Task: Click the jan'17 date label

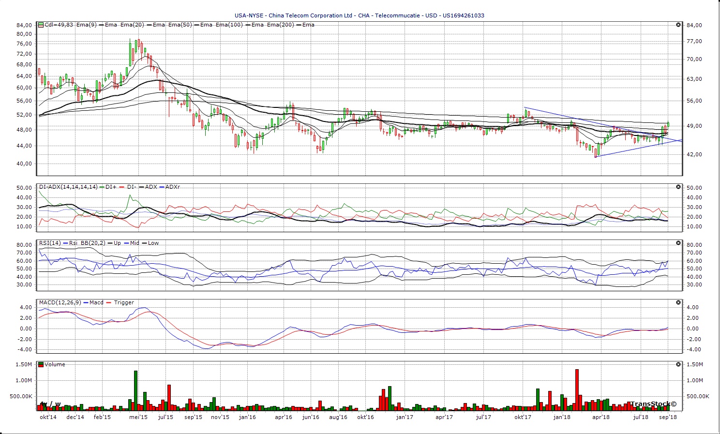Action: coord(405,417)
